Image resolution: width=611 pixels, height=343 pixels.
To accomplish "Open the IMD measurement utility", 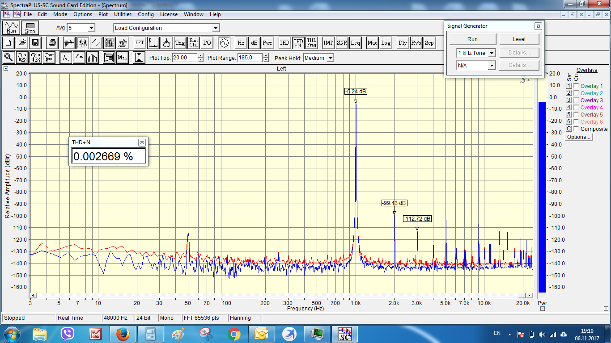I will [328, 43].
